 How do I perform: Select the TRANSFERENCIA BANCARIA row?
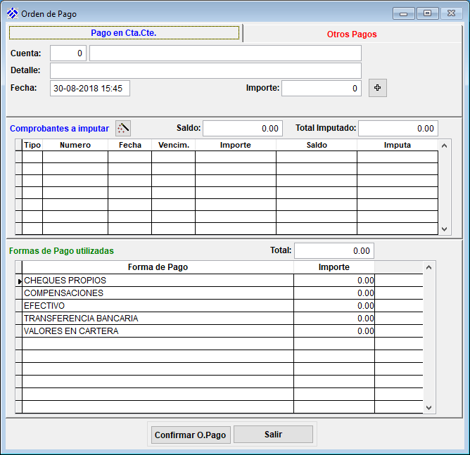tap(158, 319)
